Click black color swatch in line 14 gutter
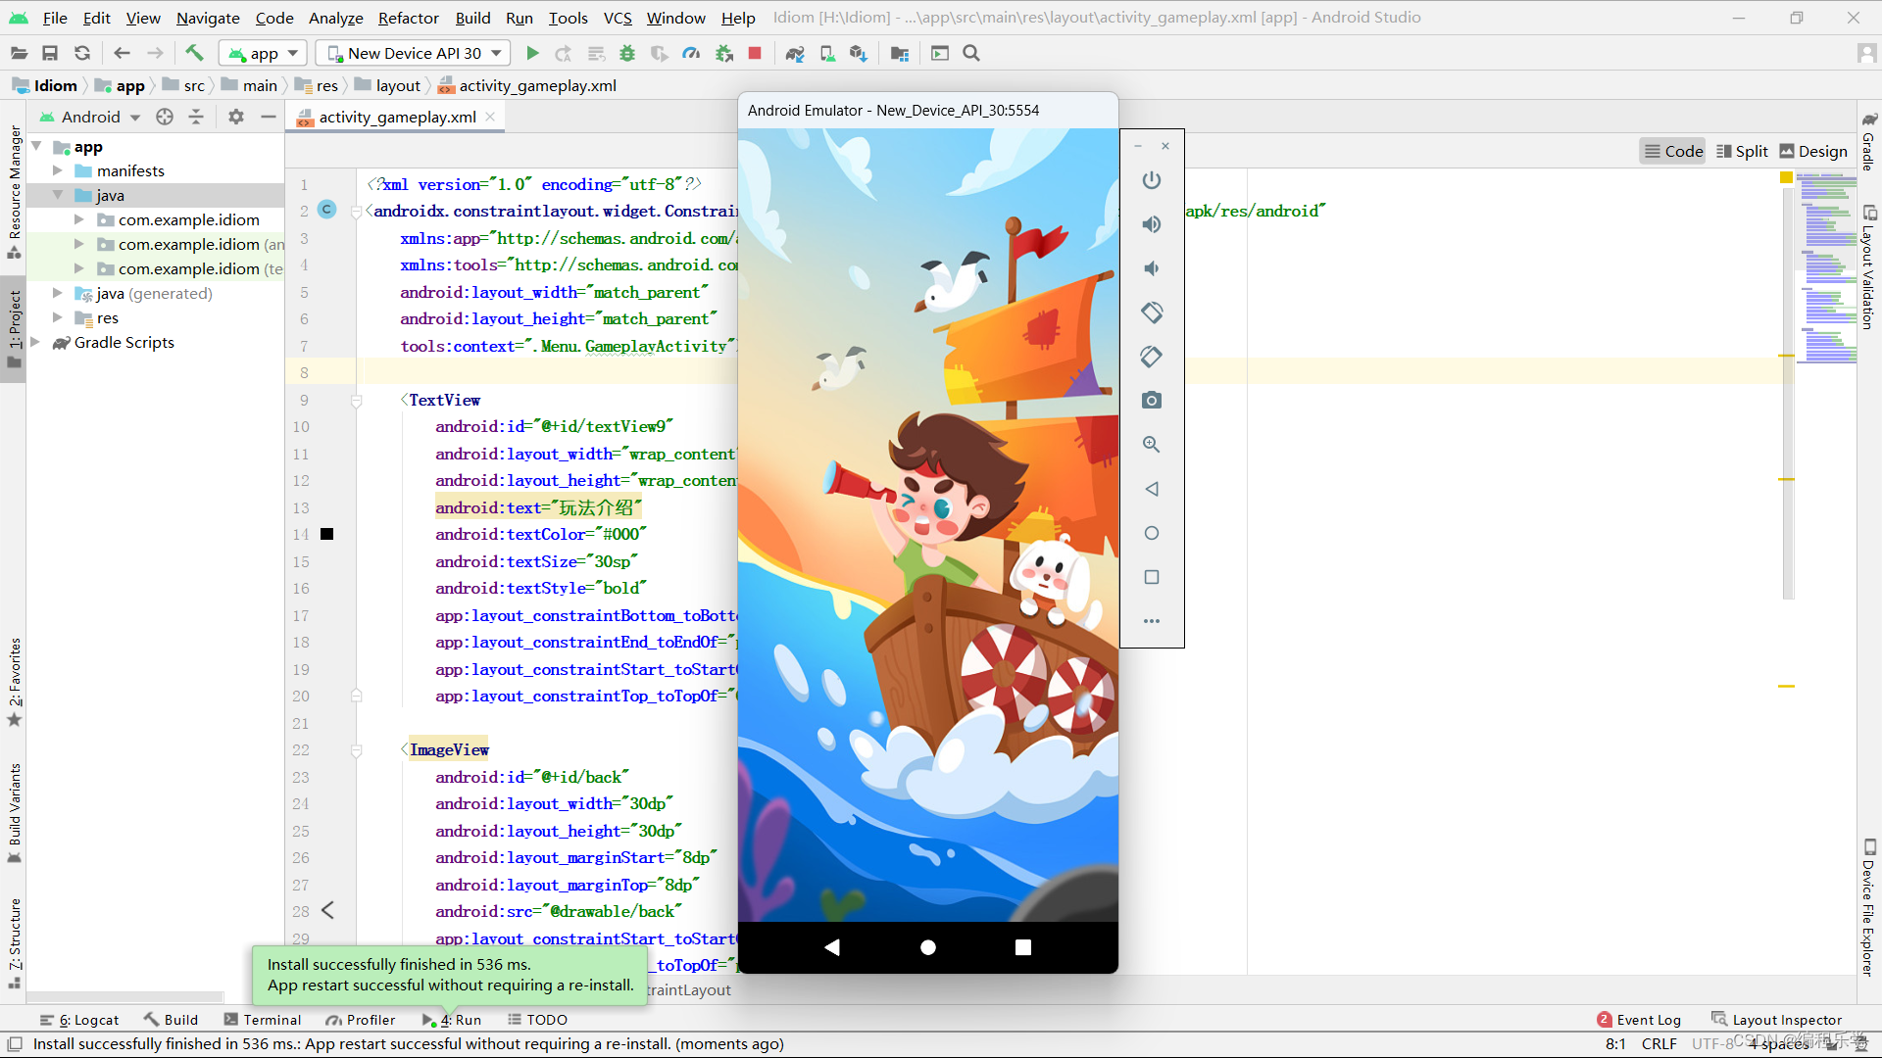1882x1058 pixels. pos(327,534)
